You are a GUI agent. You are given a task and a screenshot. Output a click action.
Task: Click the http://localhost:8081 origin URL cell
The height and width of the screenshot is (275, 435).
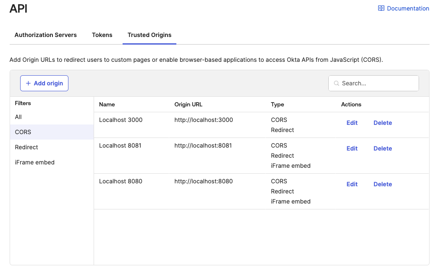click(203, 145)
